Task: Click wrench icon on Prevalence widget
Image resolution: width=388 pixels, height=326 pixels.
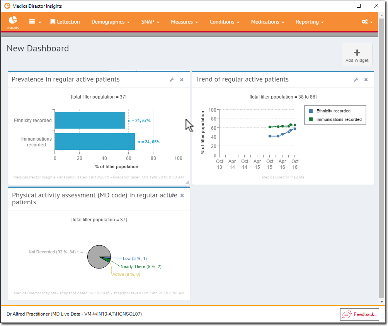Action: [172, 80]
